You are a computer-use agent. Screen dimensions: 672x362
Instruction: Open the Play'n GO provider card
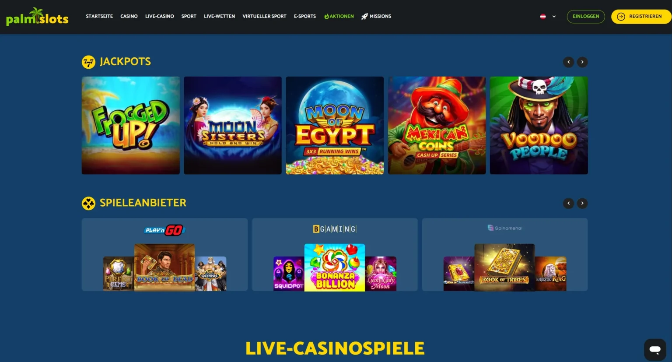point(164,255)
